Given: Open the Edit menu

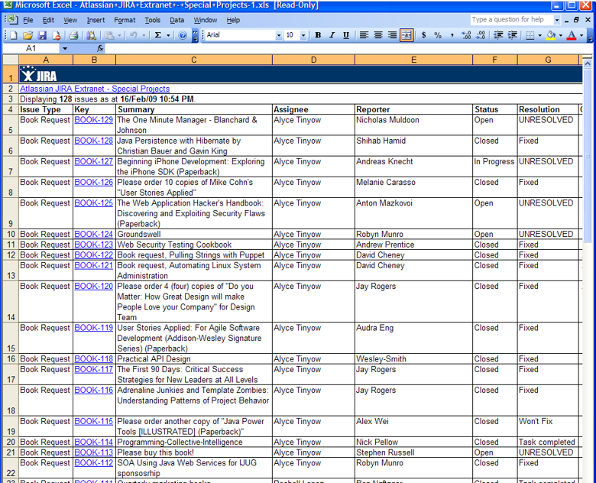Looking at the screenshot, I should click(x=48, y=20).
